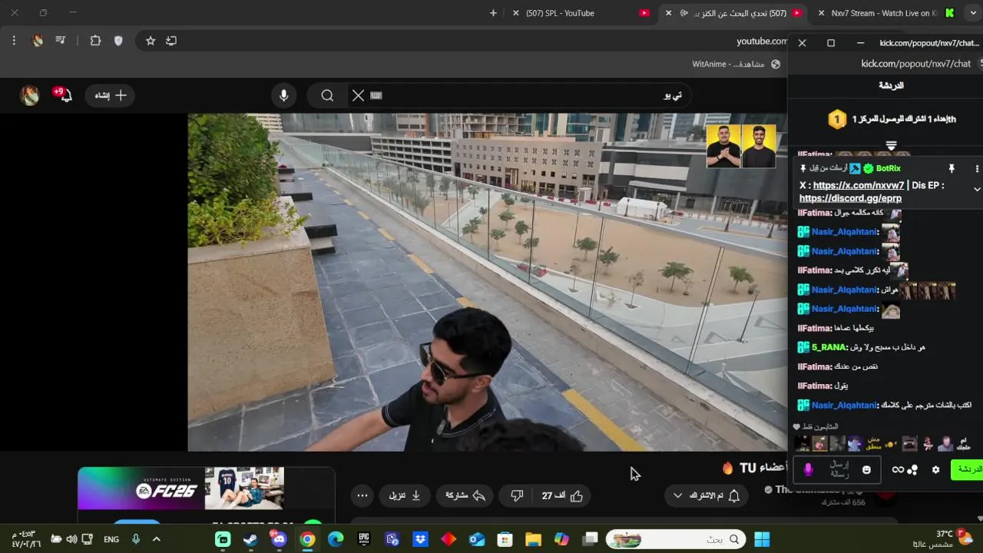The width and height of the screenshot is (983, 553).
Task: Dislike the video thumbs down
Action: pyautogui.click(x=517, y=495)
